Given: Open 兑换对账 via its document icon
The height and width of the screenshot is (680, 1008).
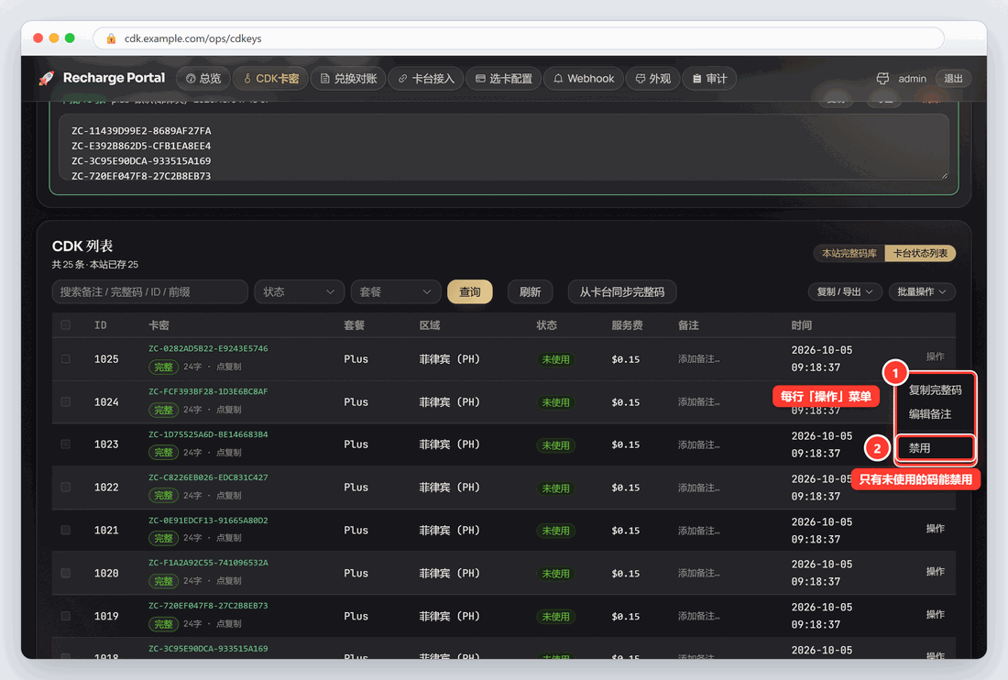Looking at the screenshot, I should pyautogui.click(x=325, y=79).
